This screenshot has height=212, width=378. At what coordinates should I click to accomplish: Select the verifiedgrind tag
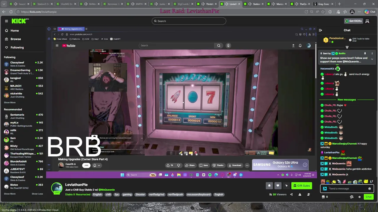tap(157, 194)
